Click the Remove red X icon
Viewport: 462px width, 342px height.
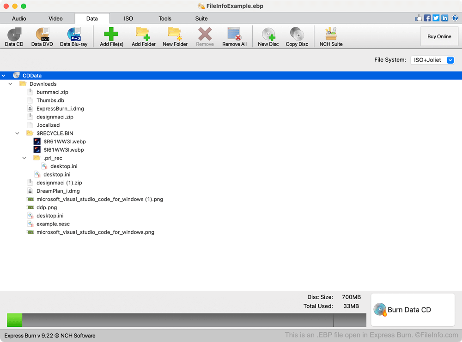point(205,34)
